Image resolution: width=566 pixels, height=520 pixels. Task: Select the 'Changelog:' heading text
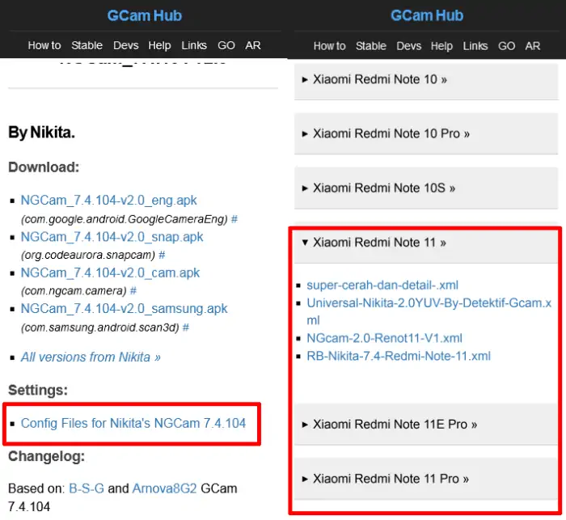click(47, 456)
